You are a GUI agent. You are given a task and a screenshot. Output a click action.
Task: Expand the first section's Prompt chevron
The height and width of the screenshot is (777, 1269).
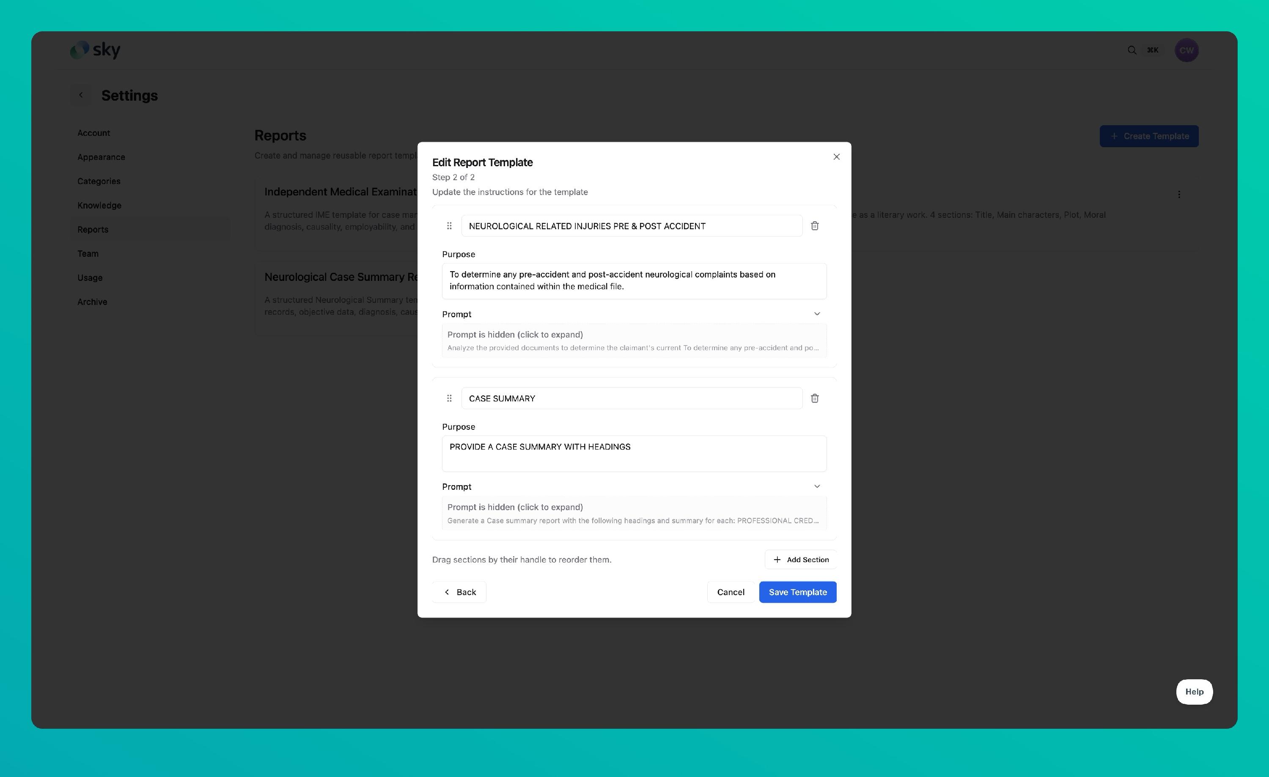[817, 314]
